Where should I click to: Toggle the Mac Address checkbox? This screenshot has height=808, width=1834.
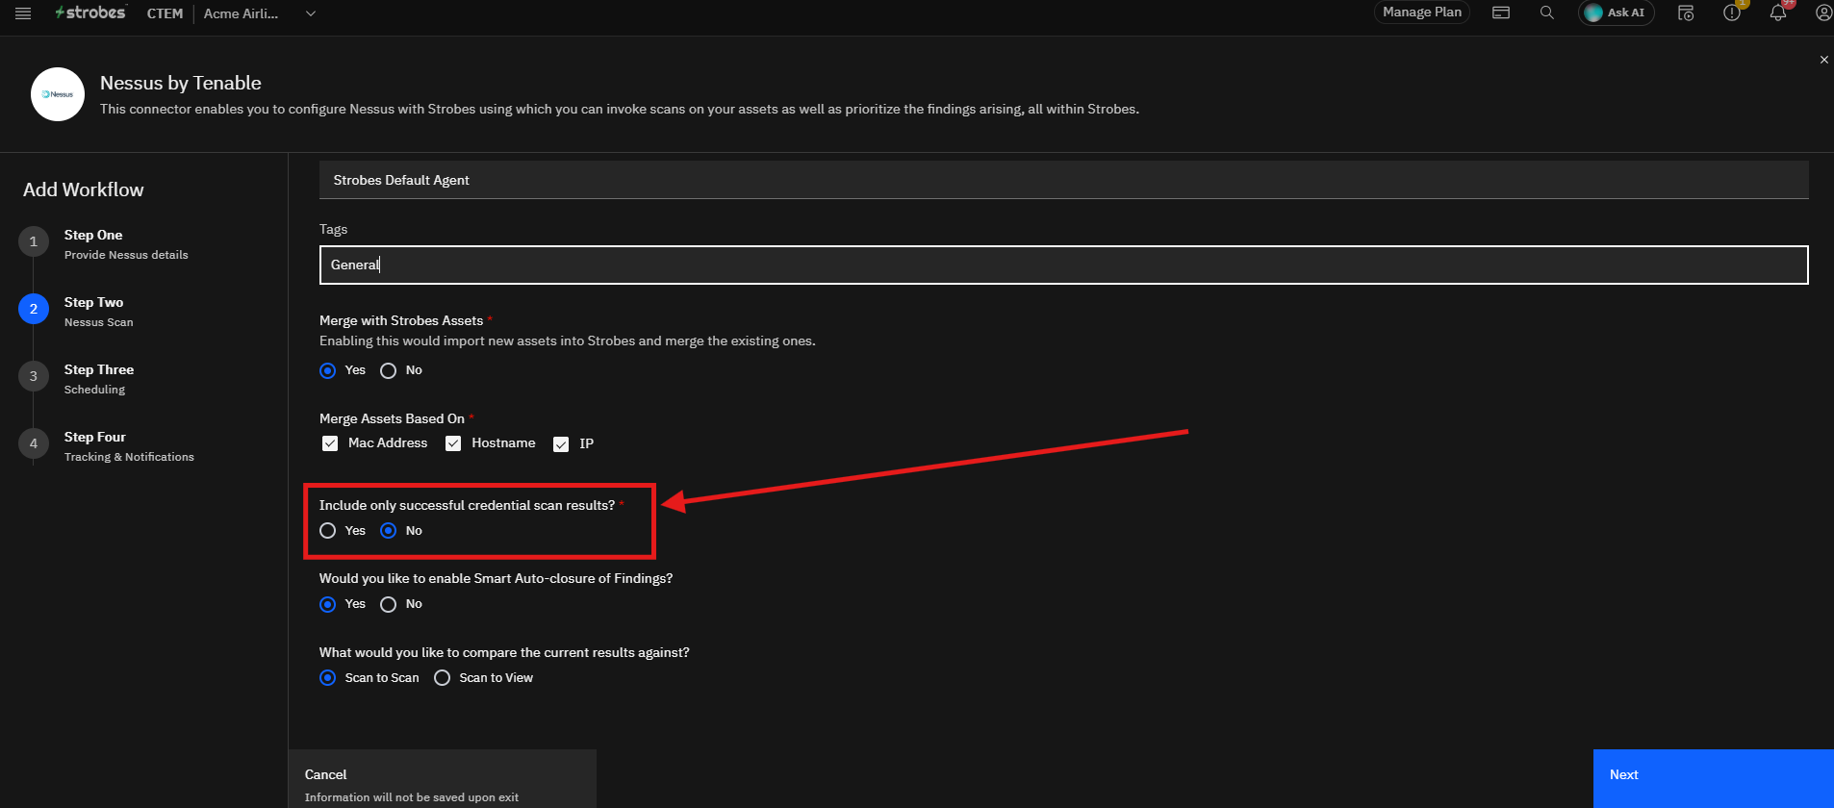tap(330, 443)
